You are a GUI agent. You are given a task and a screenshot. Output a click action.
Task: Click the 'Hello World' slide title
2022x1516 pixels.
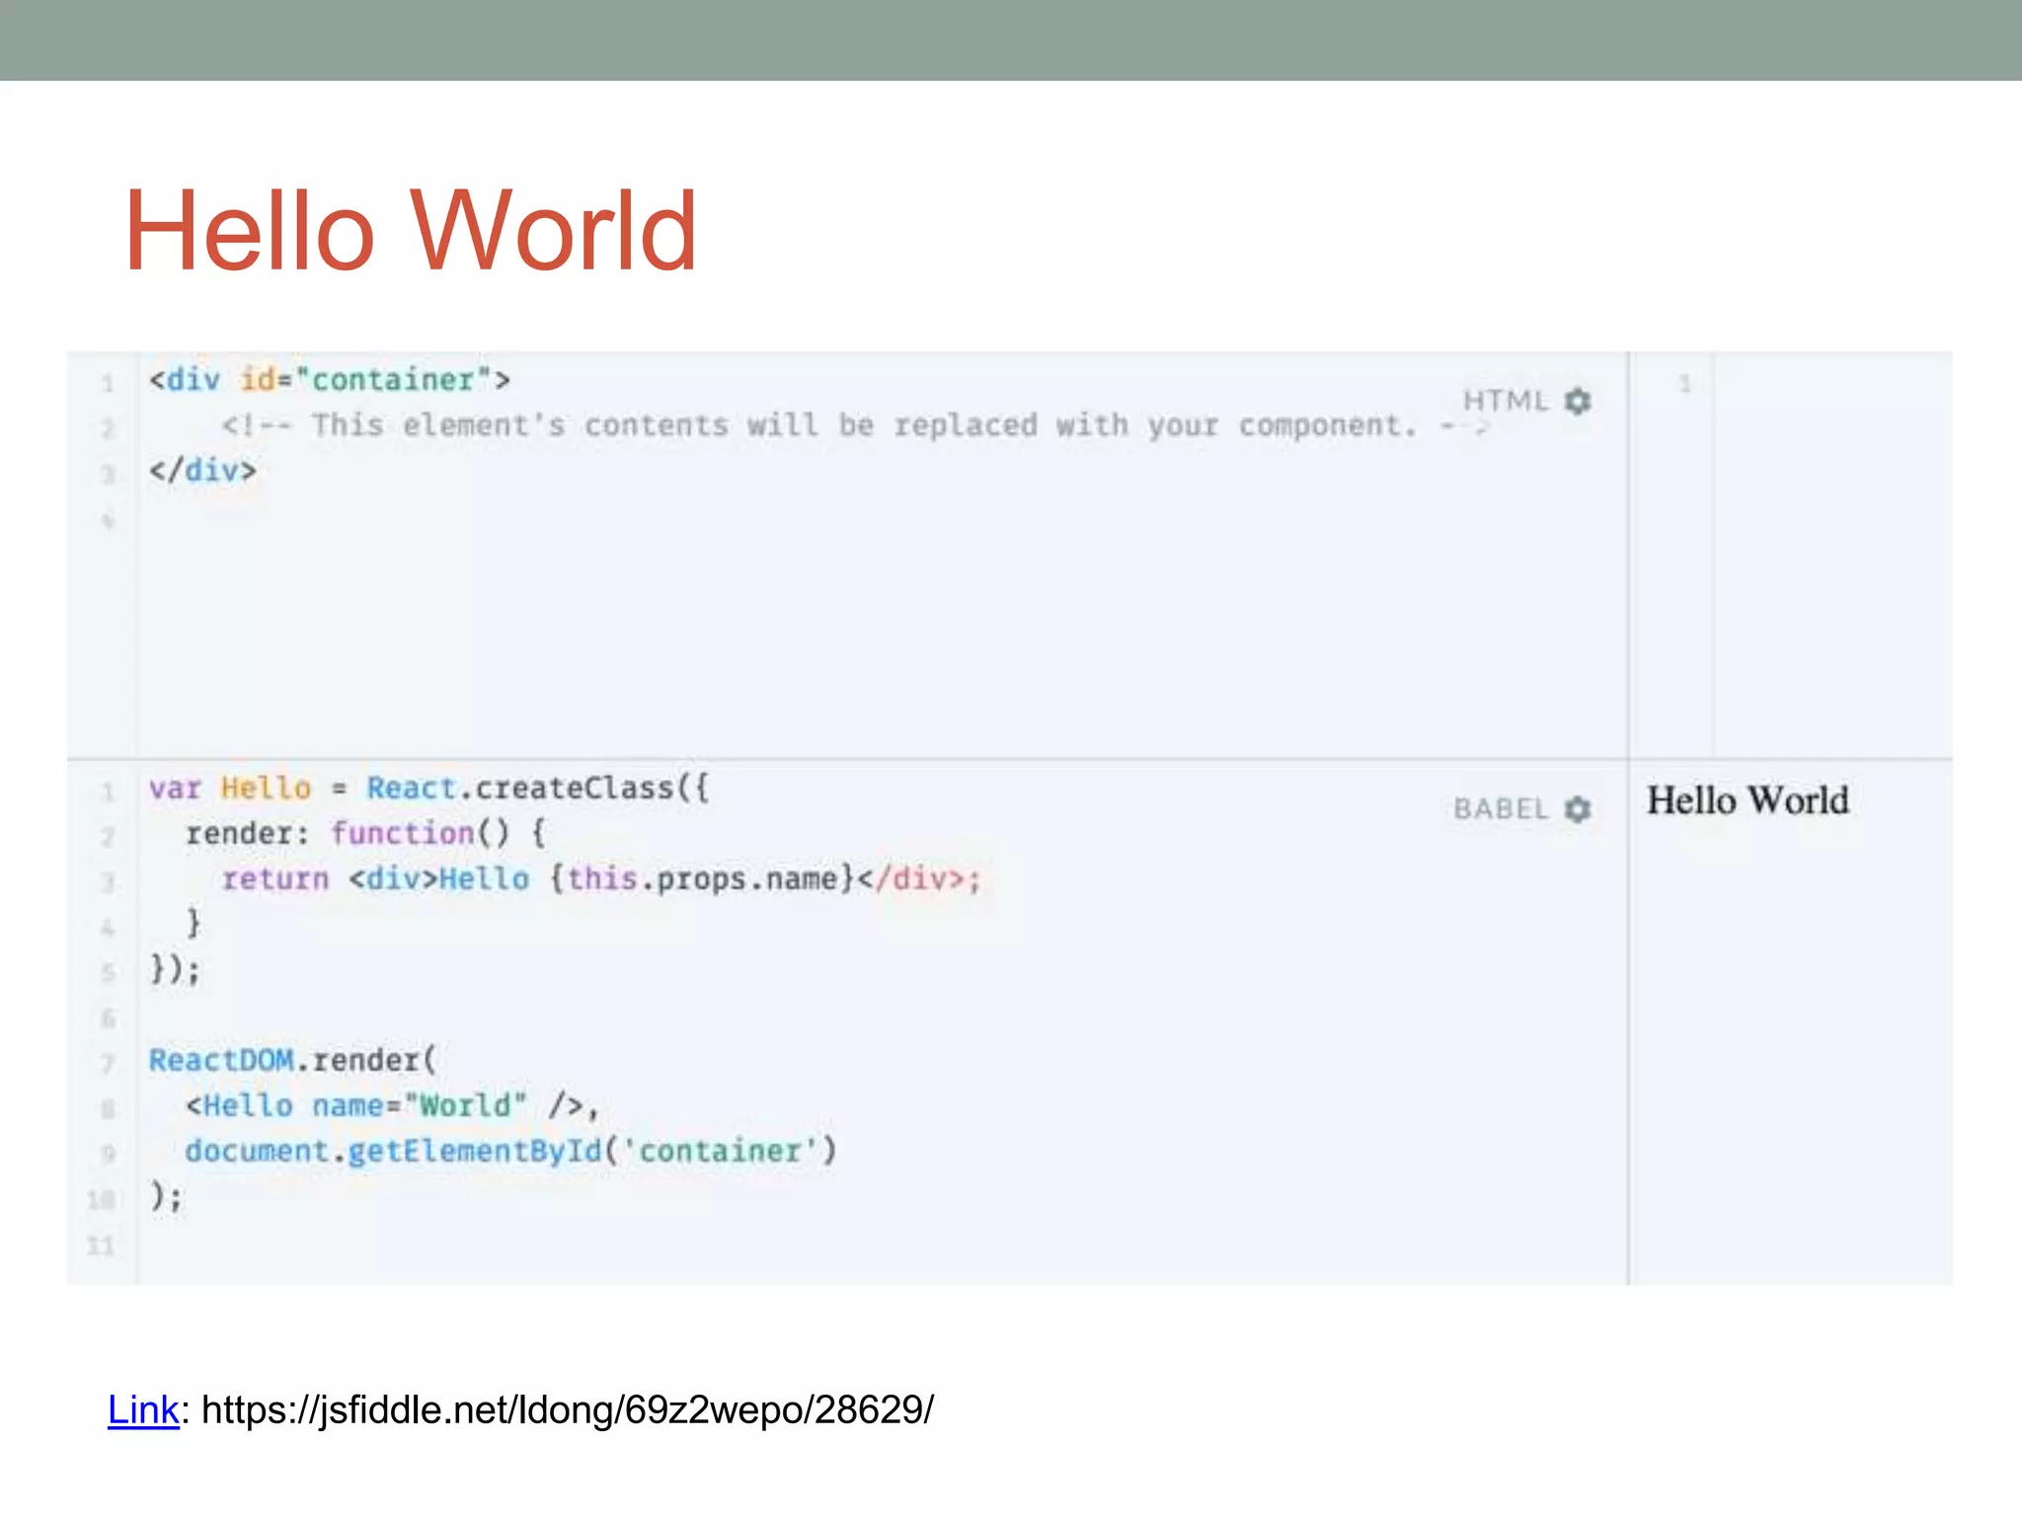click(411, 231)
